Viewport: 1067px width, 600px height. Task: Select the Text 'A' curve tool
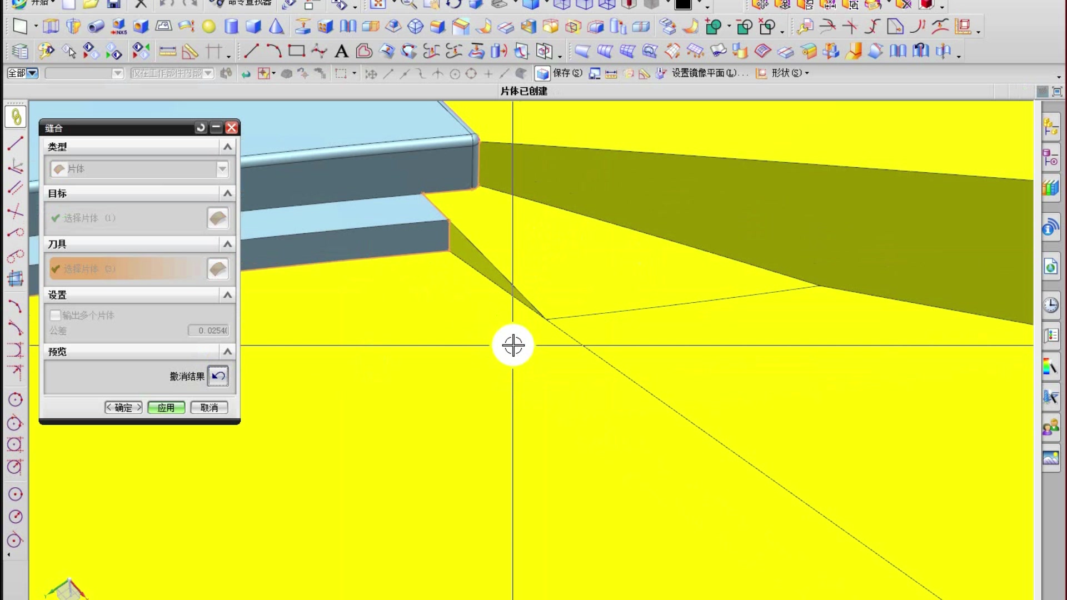click(341, 52)
